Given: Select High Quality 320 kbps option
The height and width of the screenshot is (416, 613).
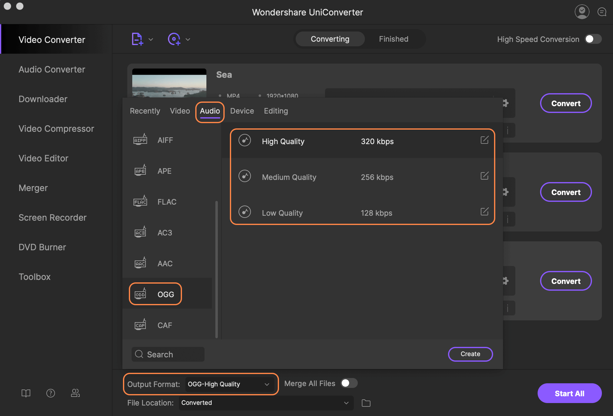Looking at the screenshot, I should click(362, 141).
